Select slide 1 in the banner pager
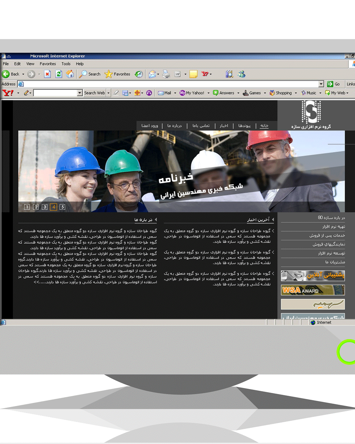Image resolution: width=355 pixels, height=444 pixels. pos(27,207)
